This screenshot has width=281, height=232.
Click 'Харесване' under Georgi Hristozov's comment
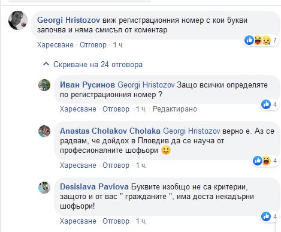(55, 45)
